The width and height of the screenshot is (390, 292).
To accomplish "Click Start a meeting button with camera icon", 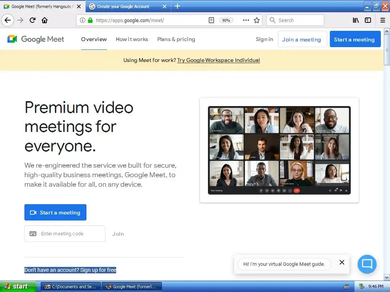I will click(x=55, y=212).
